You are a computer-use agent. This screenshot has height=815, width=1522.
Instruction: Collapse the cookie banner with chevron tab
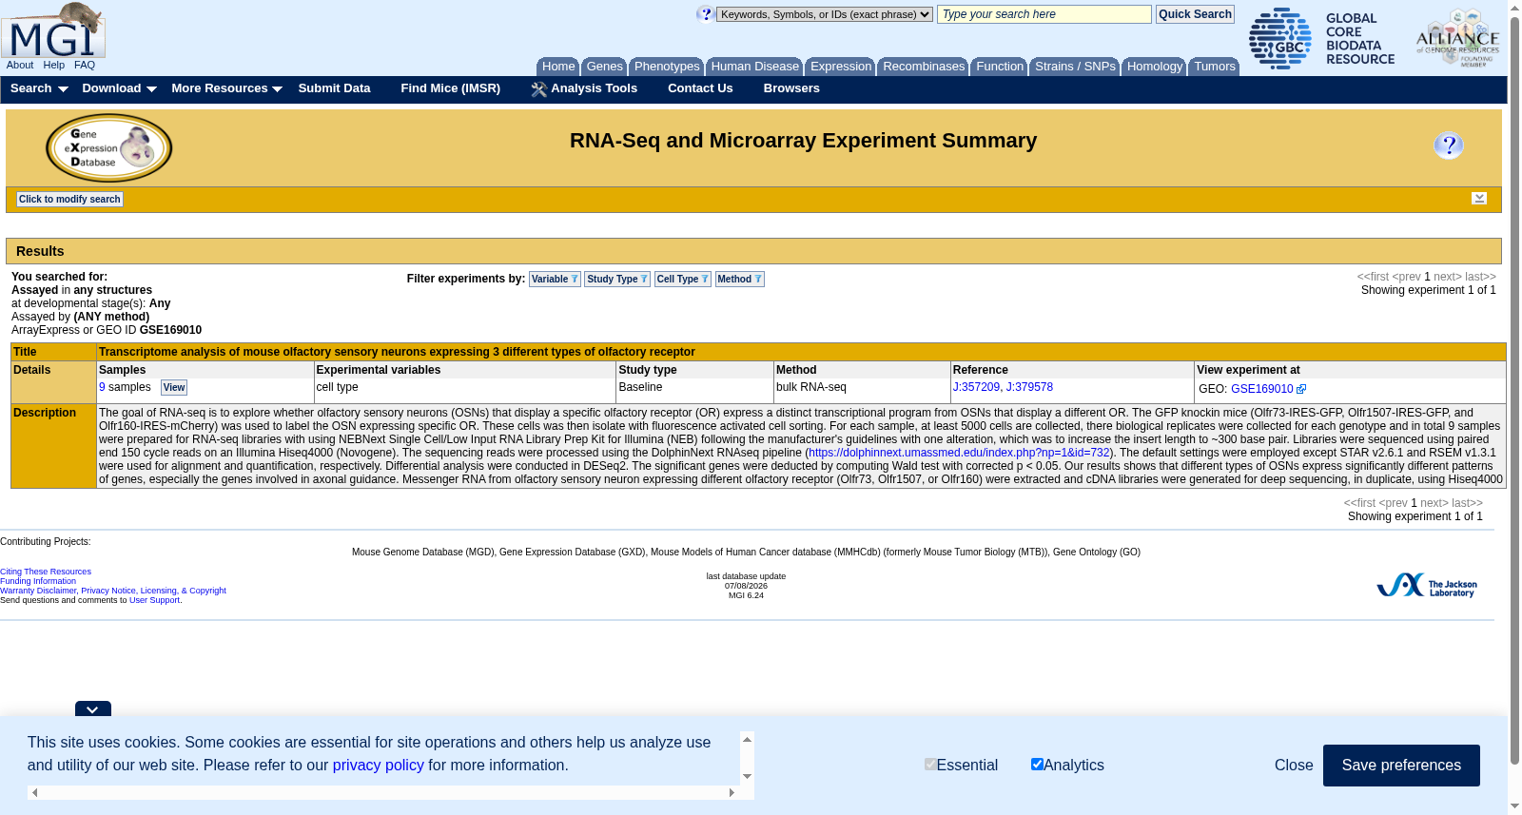93,709
